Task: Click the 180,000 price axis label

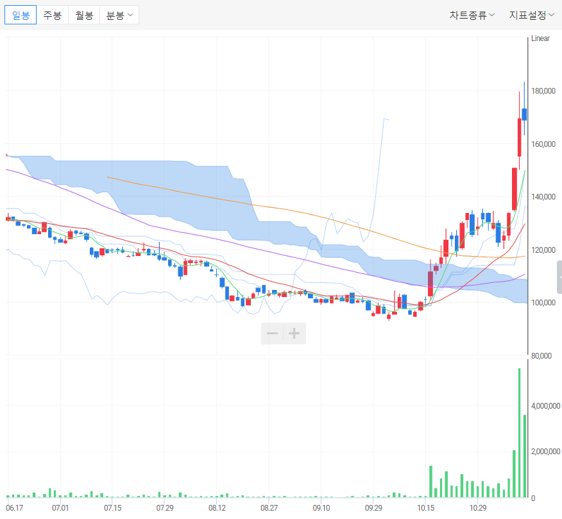Action: (x=543, y=91)
